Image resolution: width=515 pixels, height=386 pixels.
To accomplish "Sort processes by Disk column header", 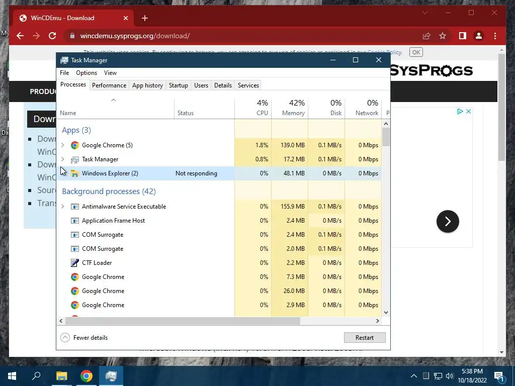I will coord(326,108).
